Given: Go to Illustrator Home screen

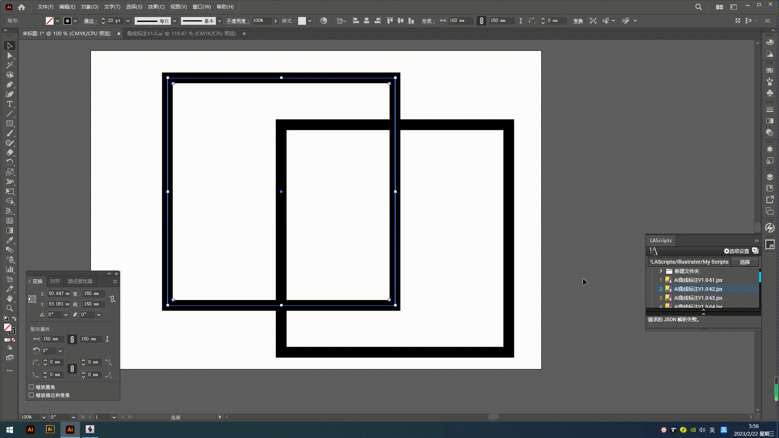Looking at the screenshot, I should 22,7.
